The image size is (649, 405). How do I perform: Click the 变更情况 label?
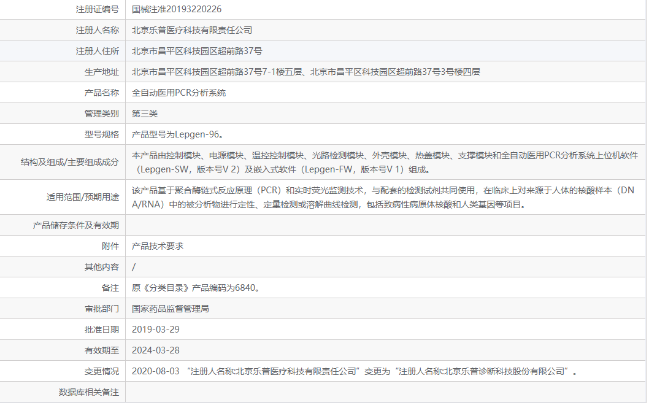[x=102, y=371]
